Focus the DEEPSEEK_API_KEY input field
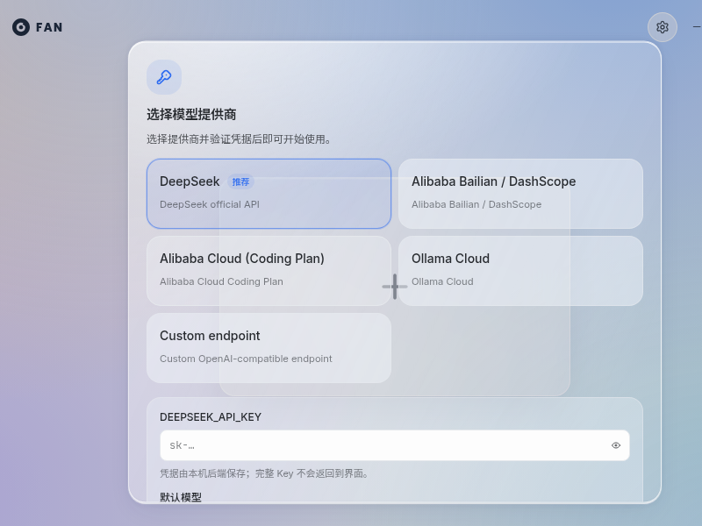Screen dimensions: 702x526 point(394,445)
